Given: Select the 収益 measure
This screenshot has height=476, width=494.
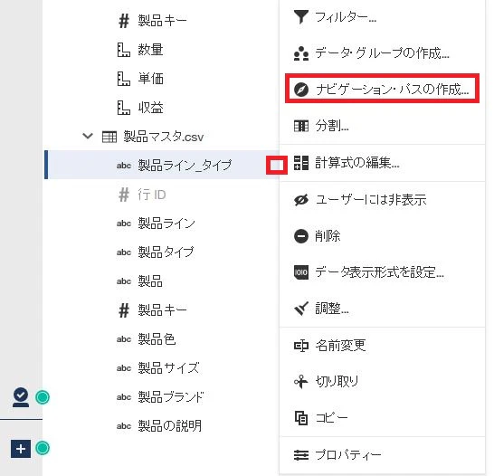Looking at the screenshot, I should click(x=150, y=108).
